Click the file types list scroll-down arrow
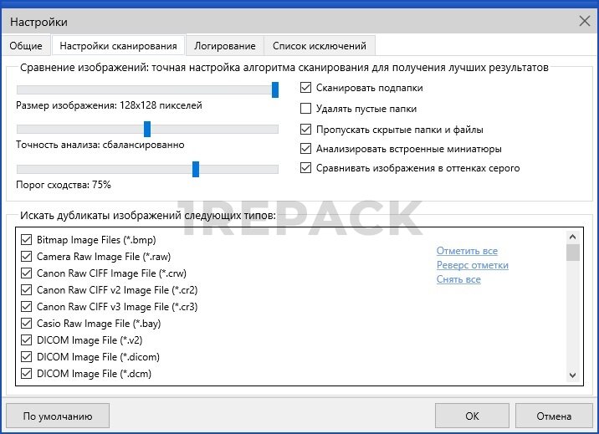 573,375
